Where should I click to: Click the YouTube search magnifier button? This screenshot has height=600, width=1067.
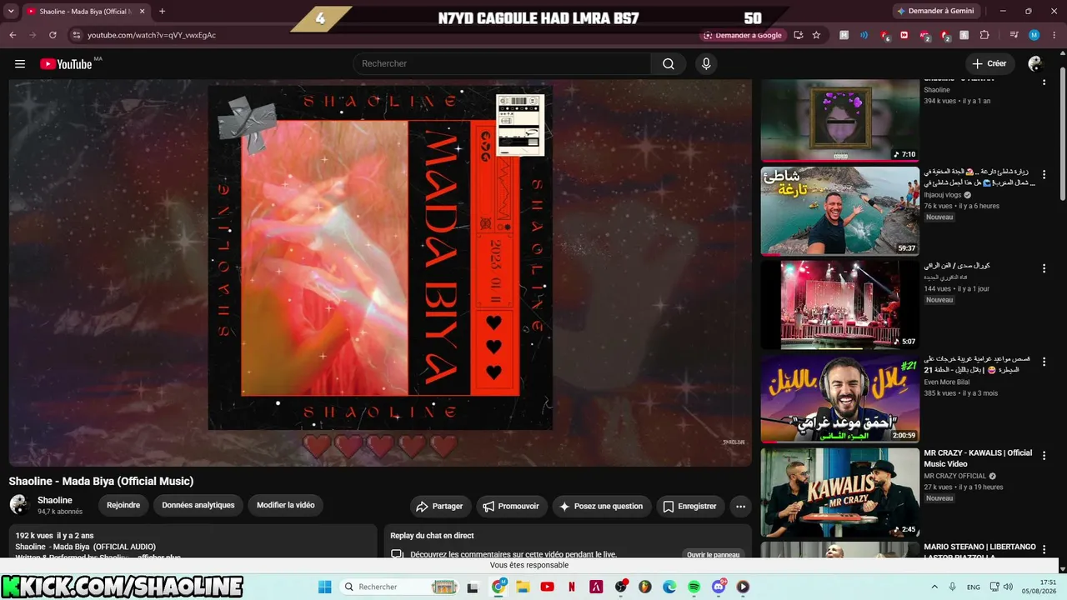669,64
